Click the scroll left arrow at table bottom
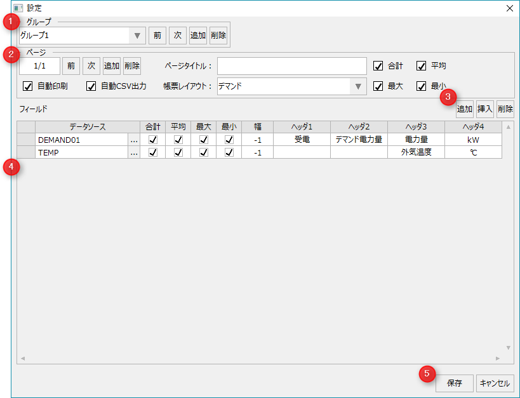 click(23, 359)
